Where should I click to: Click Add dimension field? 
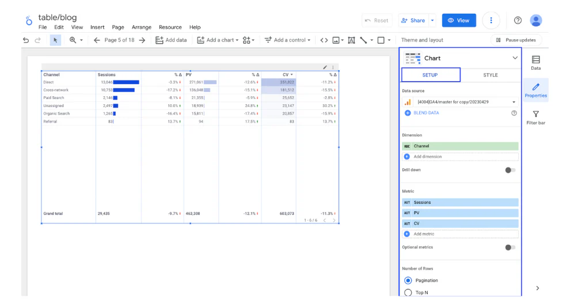tap(460, 157)
